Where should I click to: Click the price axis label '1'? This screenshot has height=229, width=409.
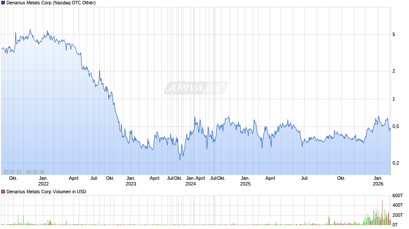click(394, 99)
